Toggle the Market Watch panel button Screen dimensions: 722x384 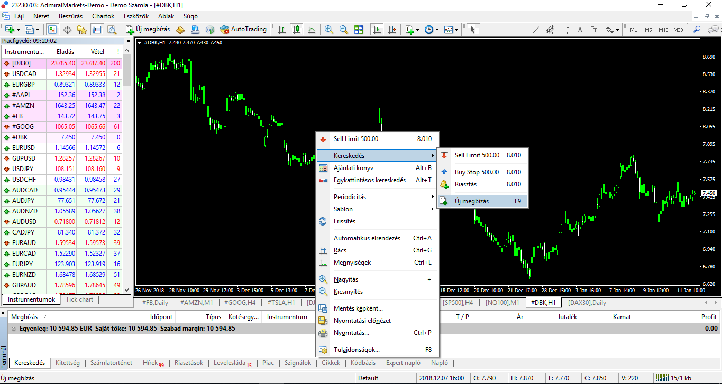tap(52, 30)
